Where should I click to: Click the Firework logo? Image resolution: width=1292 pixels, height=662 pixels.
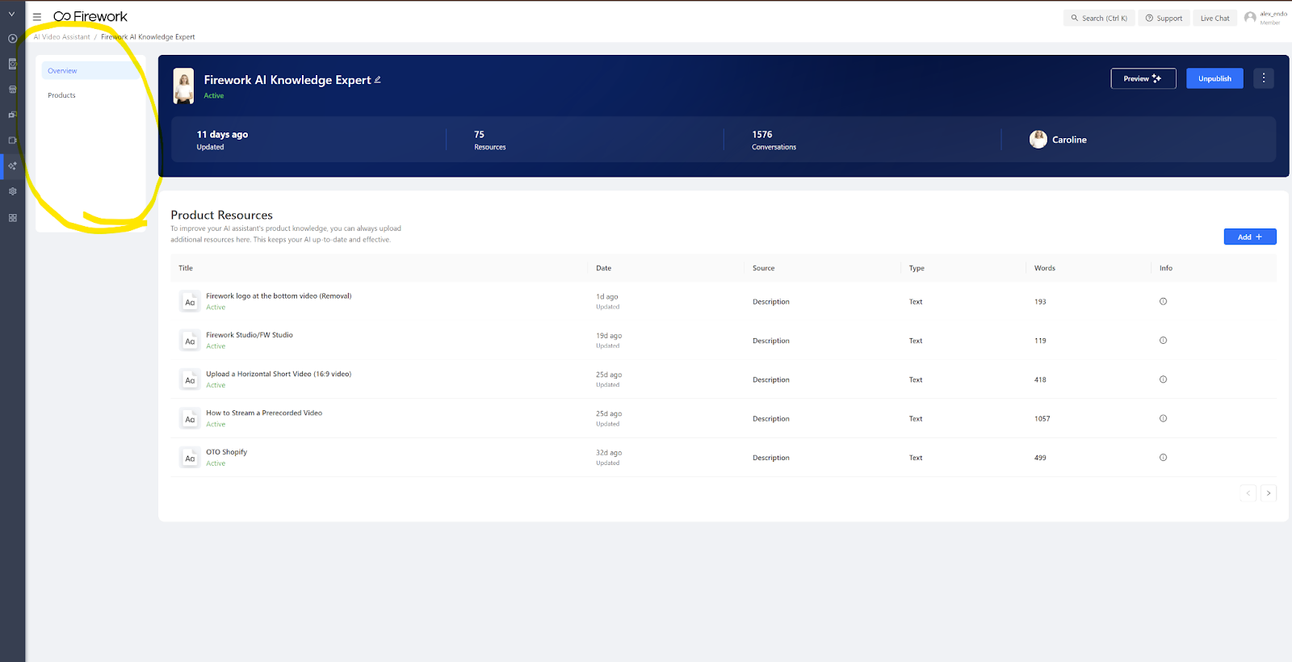click(90, 16)
